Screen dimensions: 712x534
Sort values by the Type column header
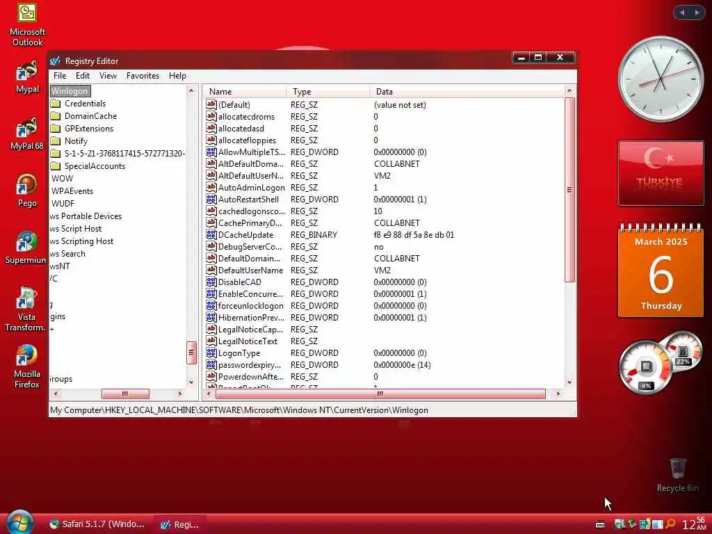328,92
